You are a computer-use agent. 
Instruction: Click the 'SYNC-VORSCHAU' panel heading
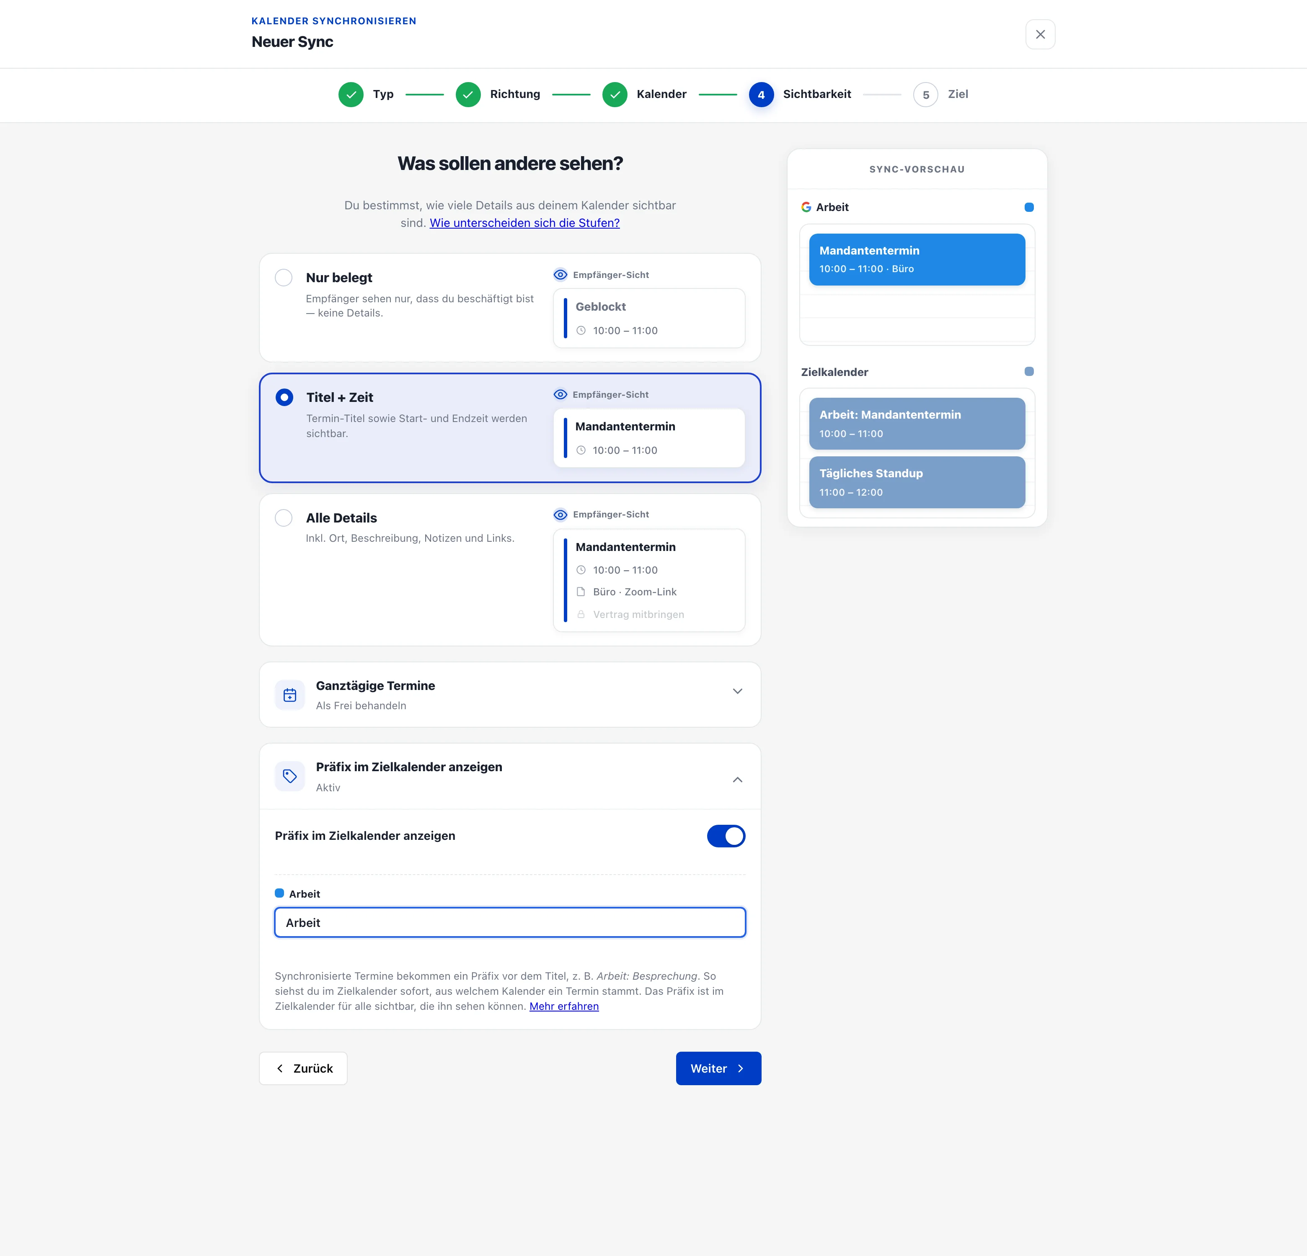pyautogui.click(x=917, y=169)
